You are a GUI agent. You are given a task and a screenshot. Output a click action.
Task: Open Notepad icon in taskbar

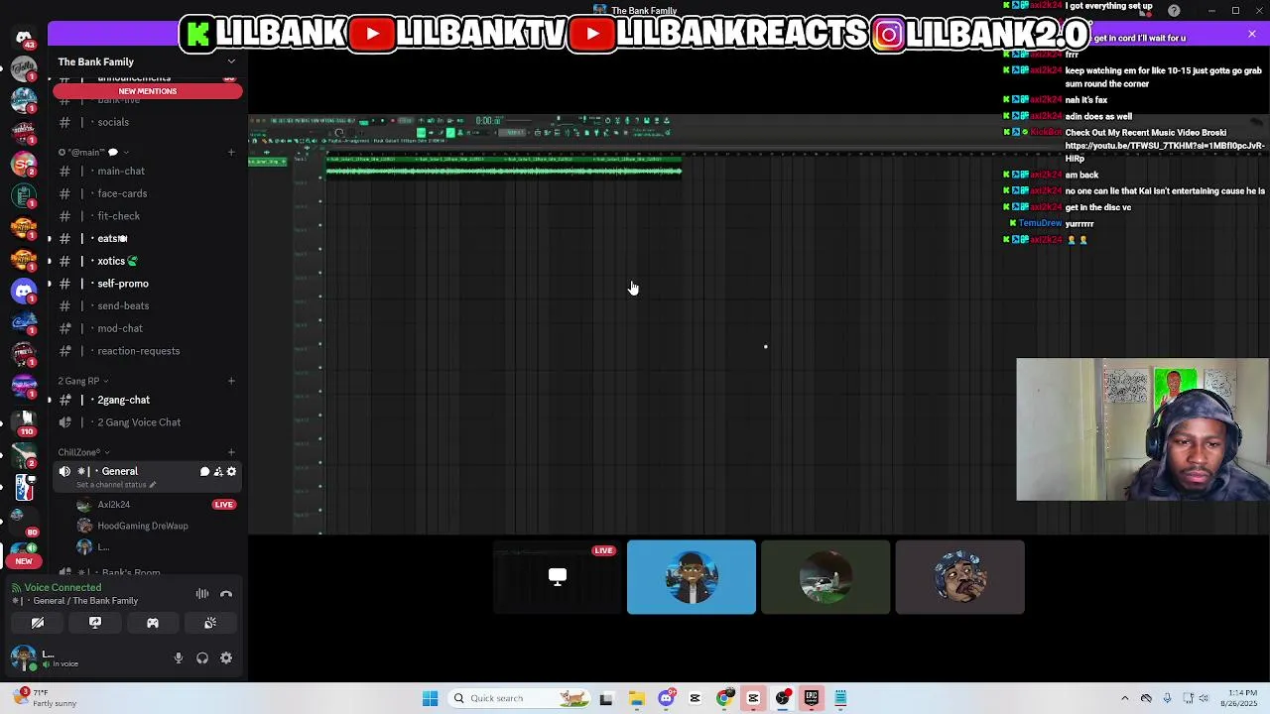pos(840,698)
